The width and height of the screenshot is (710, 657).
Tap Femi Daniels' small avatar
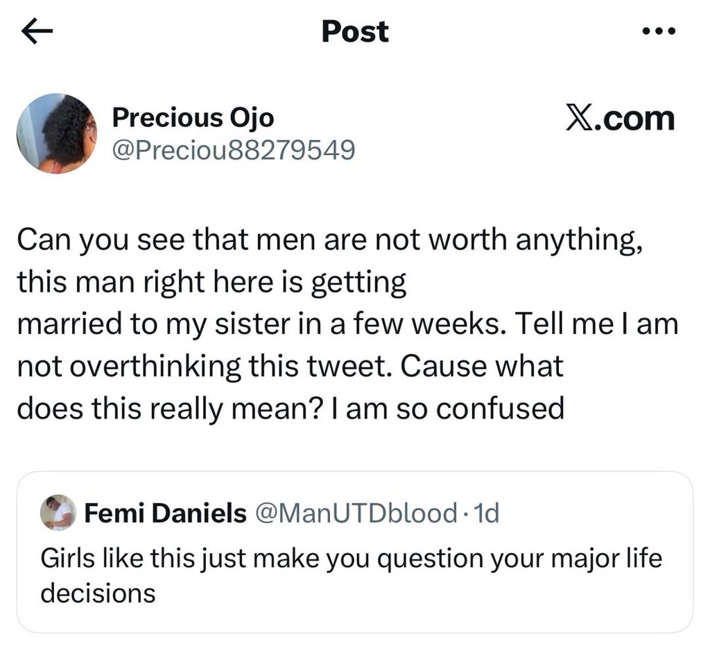click(x=58, y=513)
